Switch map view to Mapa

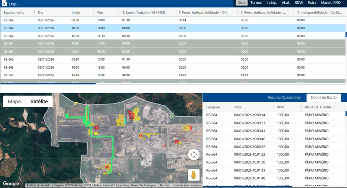(x=14, y=101)
